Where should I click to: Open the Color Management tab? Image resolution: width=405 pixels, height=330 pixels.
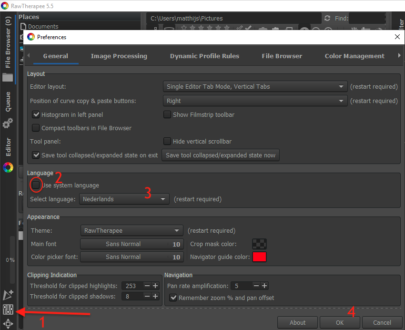click(x=354, y=56)
